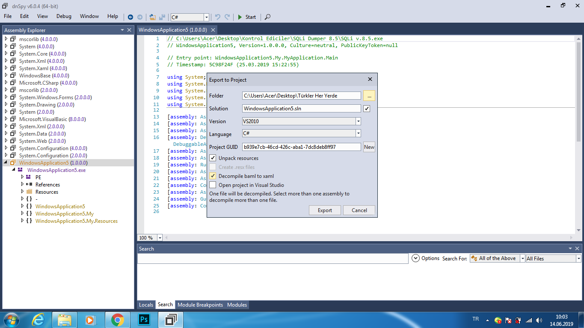
Task: Click the Folder path input field
Action: pyautogui.click(x=301, y=96)
